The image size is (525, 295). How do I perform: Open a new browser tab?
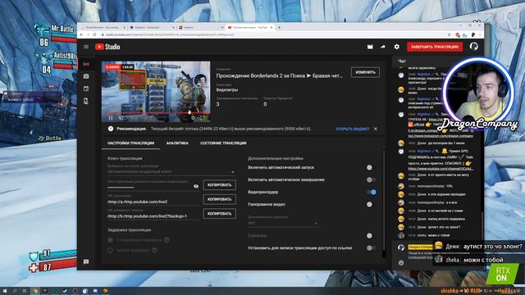(x=279, y=27)
